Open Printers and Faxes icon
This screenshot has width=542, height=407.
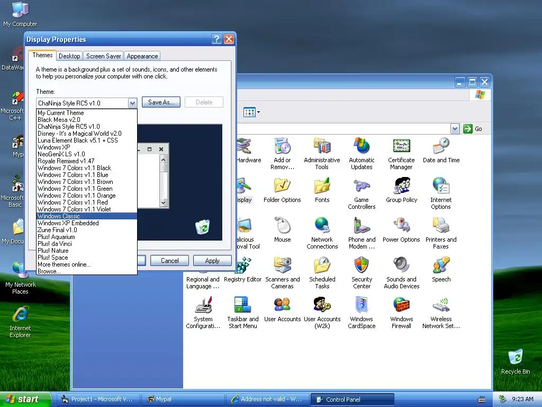(x=441, y=233)
